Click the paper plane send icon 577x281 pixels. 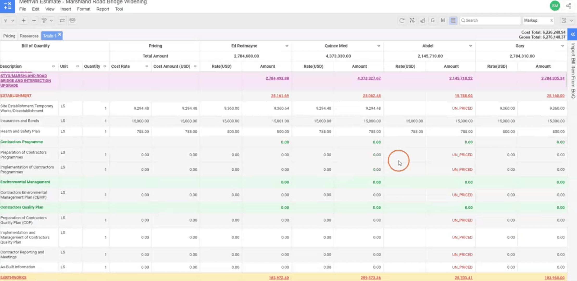[422, 20]
